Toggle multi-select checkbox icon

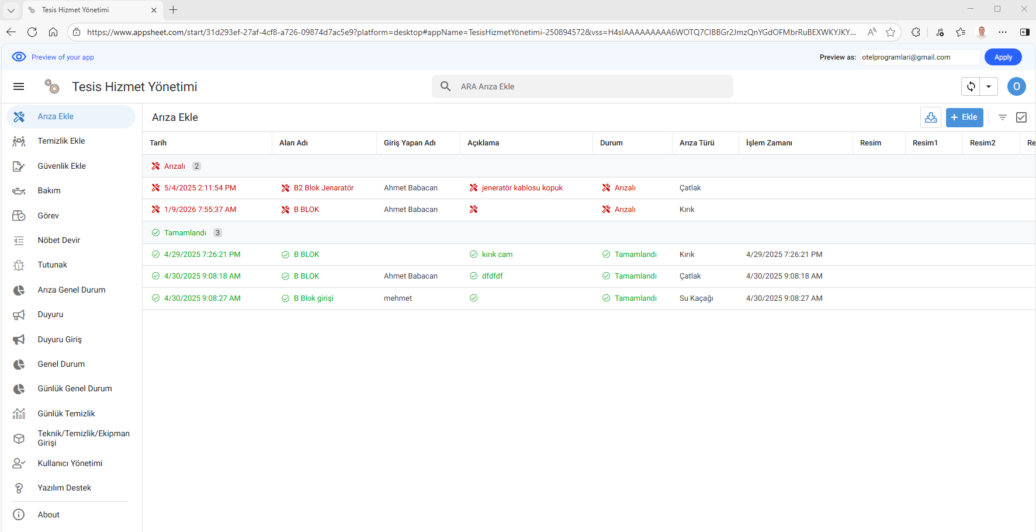(1021, 117)
